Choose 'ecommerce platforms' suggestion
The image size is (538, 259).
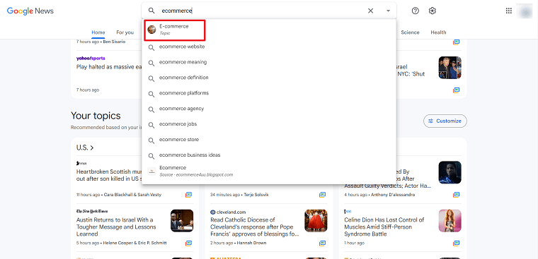pos(269,93)
